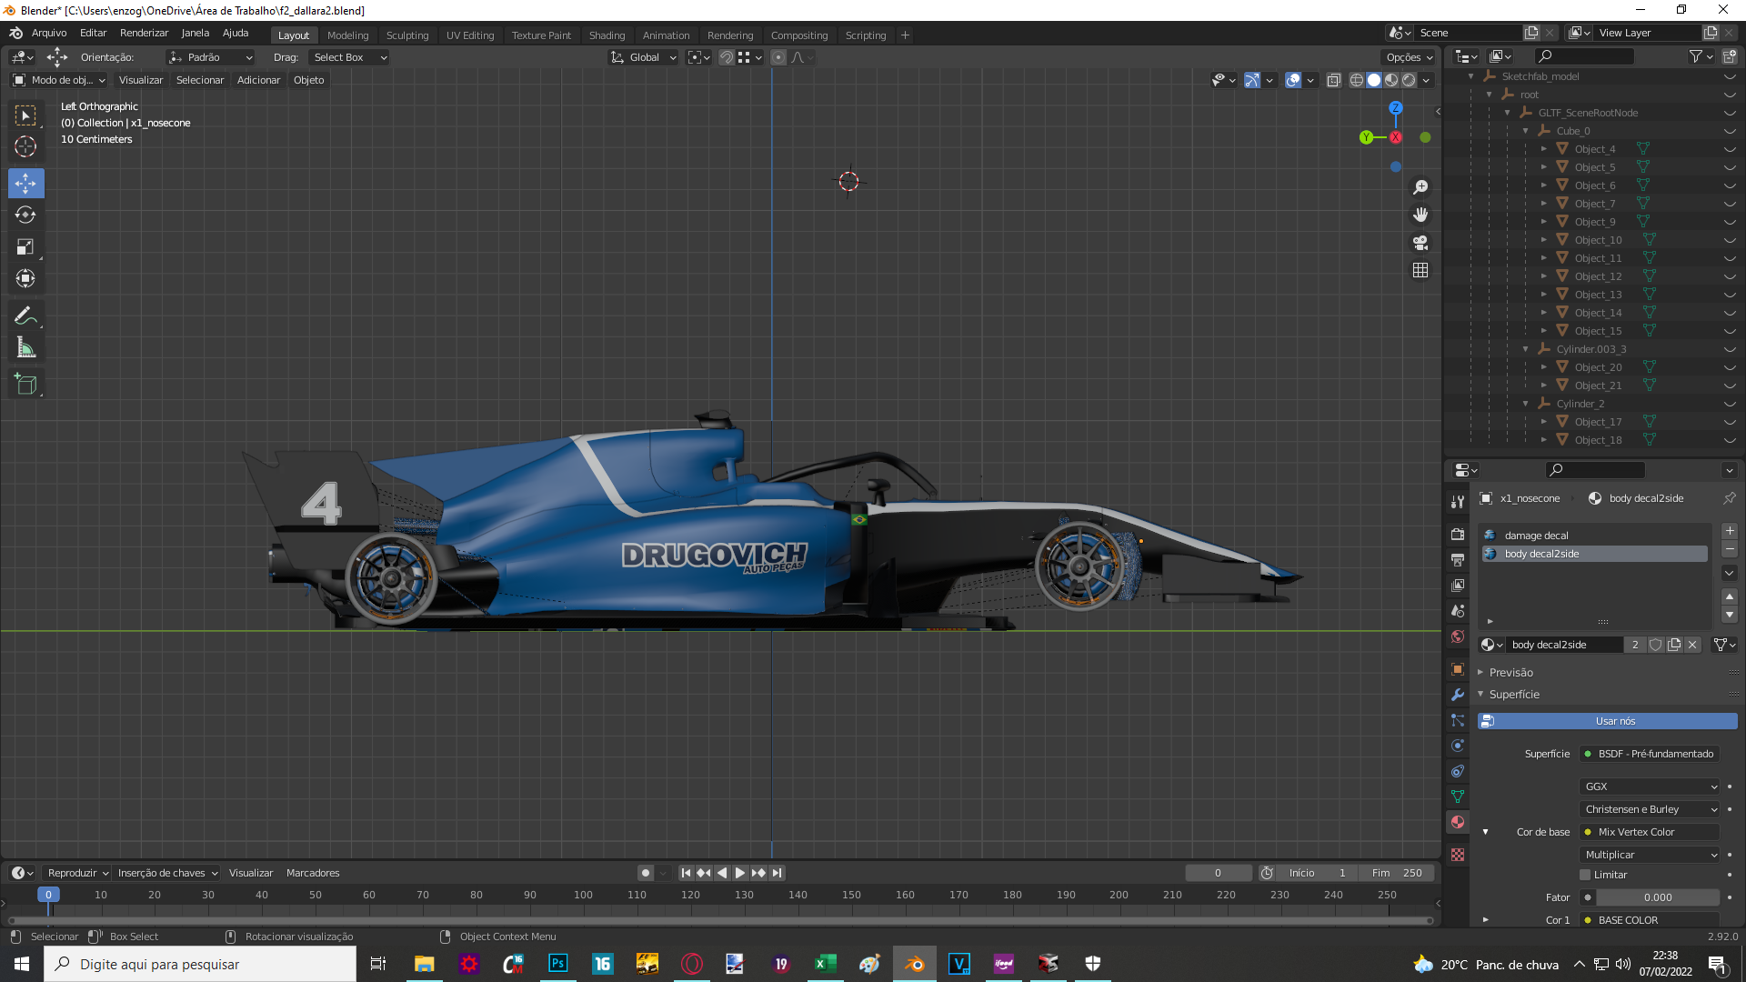The width and height of the screenshot is (1746, 982).
Task: Switch to the Sculpting workspace tab
Action: coord(407,35)
